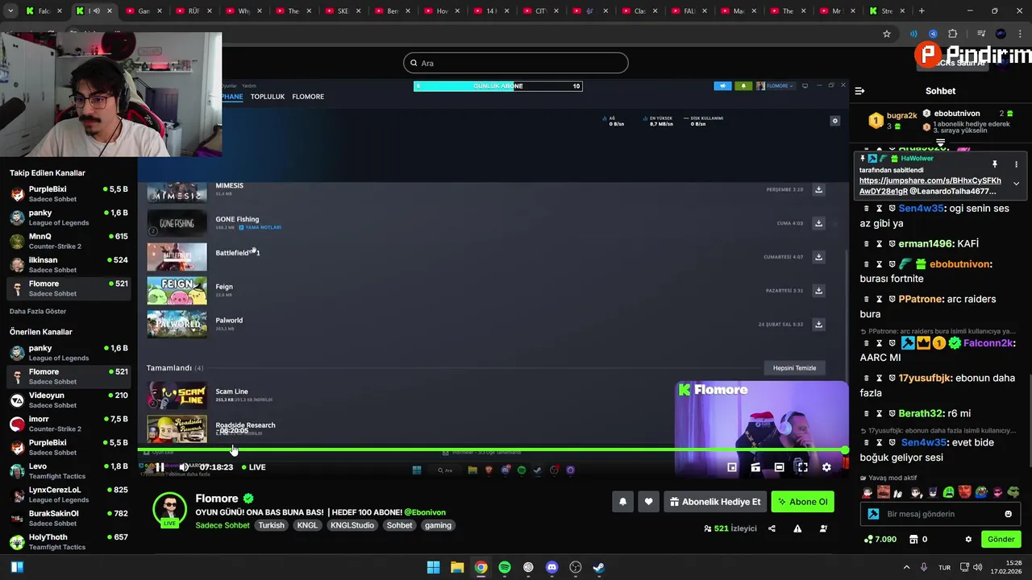Image resolution: width=1032 pixels, height=580 pixels.
Task: Jump to LIVE in the player
Action: (254, 467)
